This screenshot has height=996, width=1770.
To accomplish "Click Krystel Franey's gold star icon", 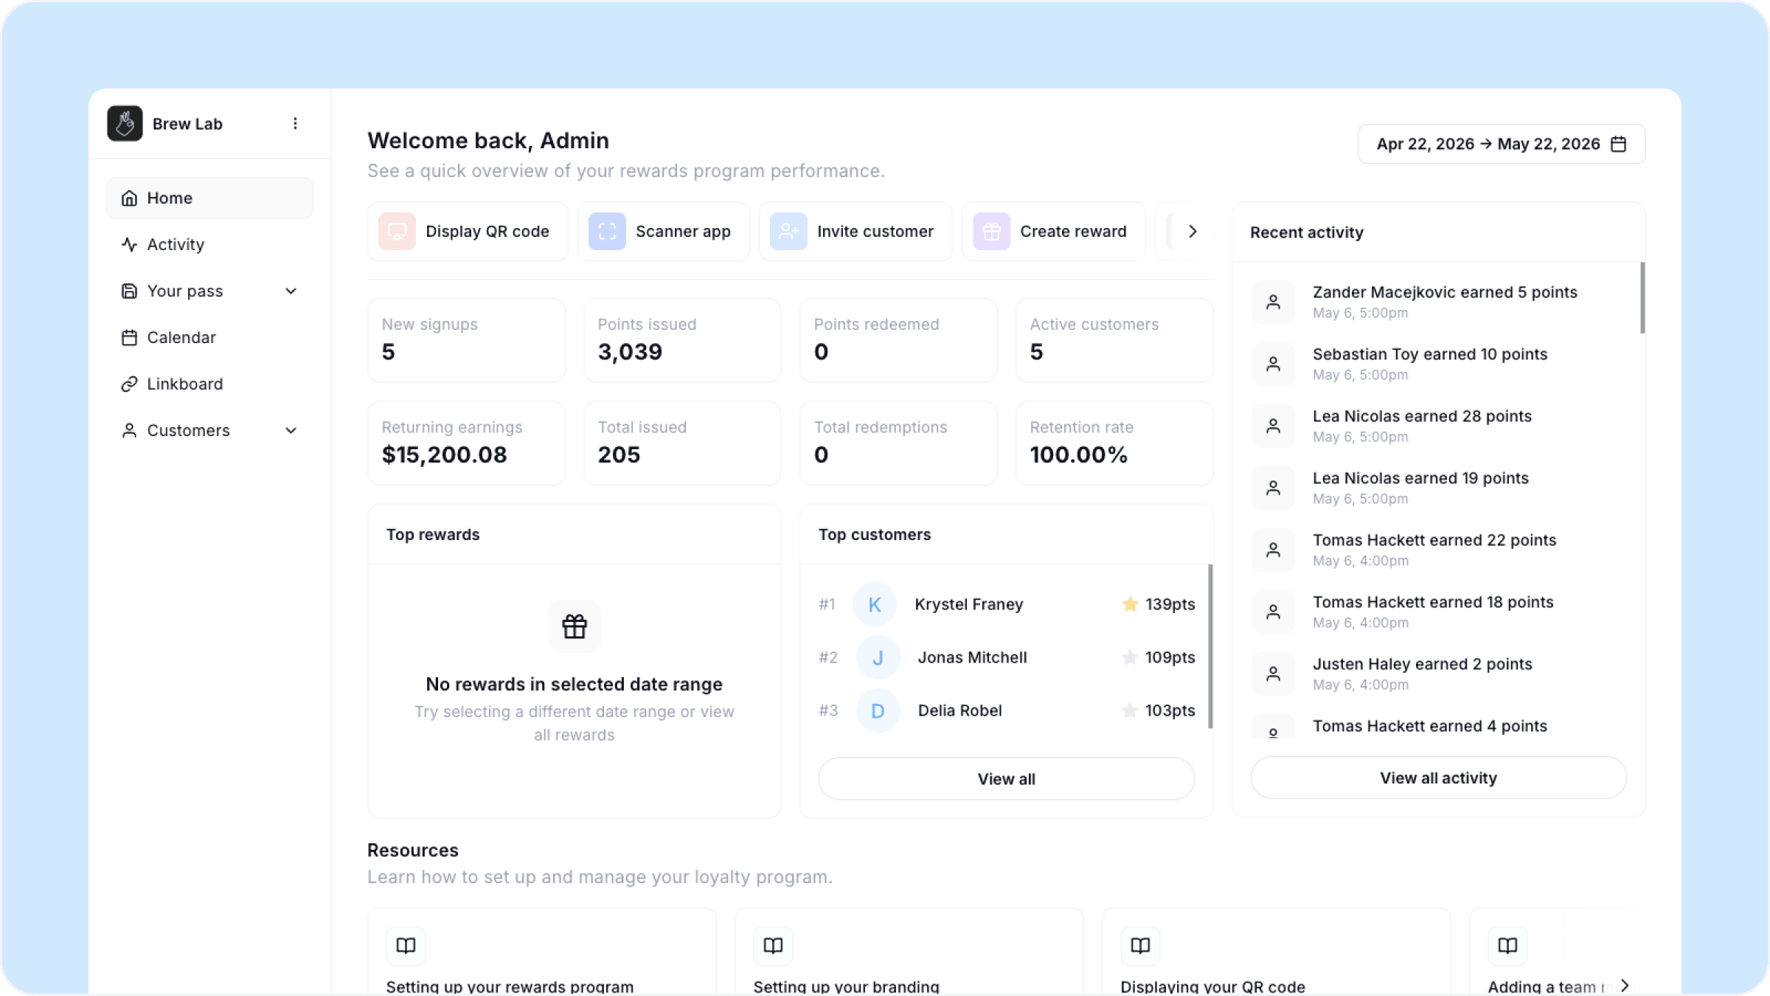I will pyautogui.click(x=1130, y=604).
